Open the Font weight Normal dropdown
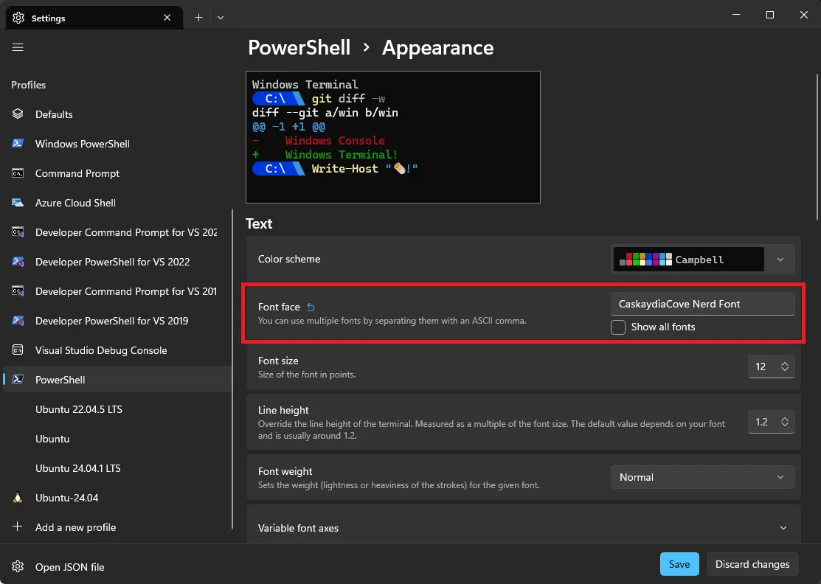The height and width of the screenshot is (584, 821). 702,477
